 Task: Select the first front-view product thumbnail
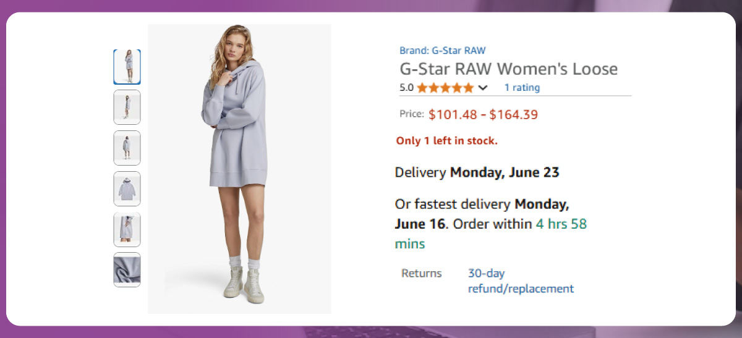[127, 67]
